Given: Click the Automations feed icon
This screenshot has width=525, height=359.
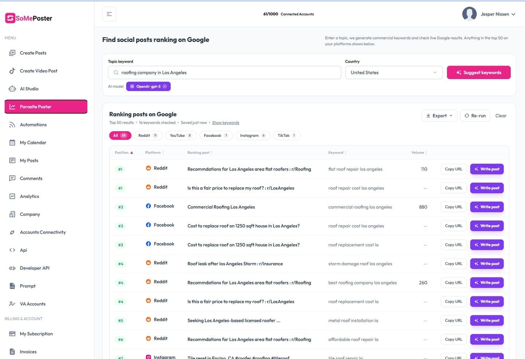Looking at the screenshot, I should pyautogui.click(x=12, y=125).
